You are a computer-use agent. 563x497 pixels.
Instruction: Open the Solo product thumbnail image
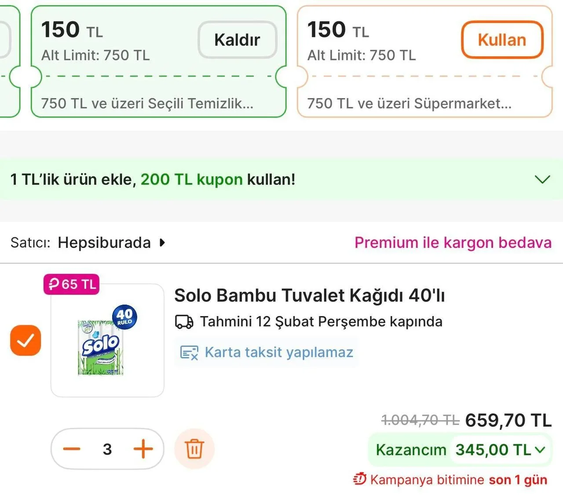107,340
